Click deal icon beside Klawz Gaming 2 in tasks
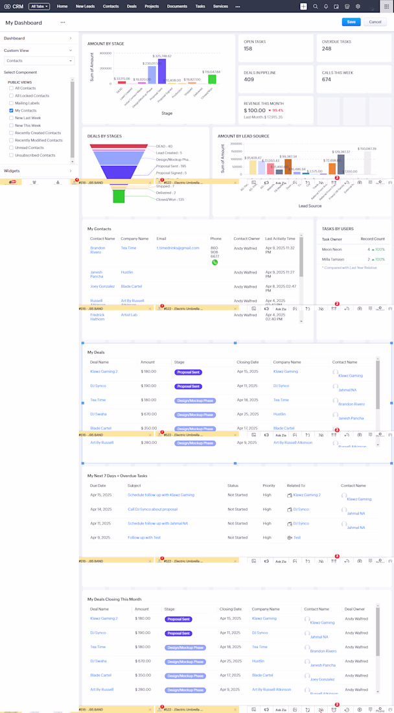This screenshot has height=713, width=394. [290, 495]
